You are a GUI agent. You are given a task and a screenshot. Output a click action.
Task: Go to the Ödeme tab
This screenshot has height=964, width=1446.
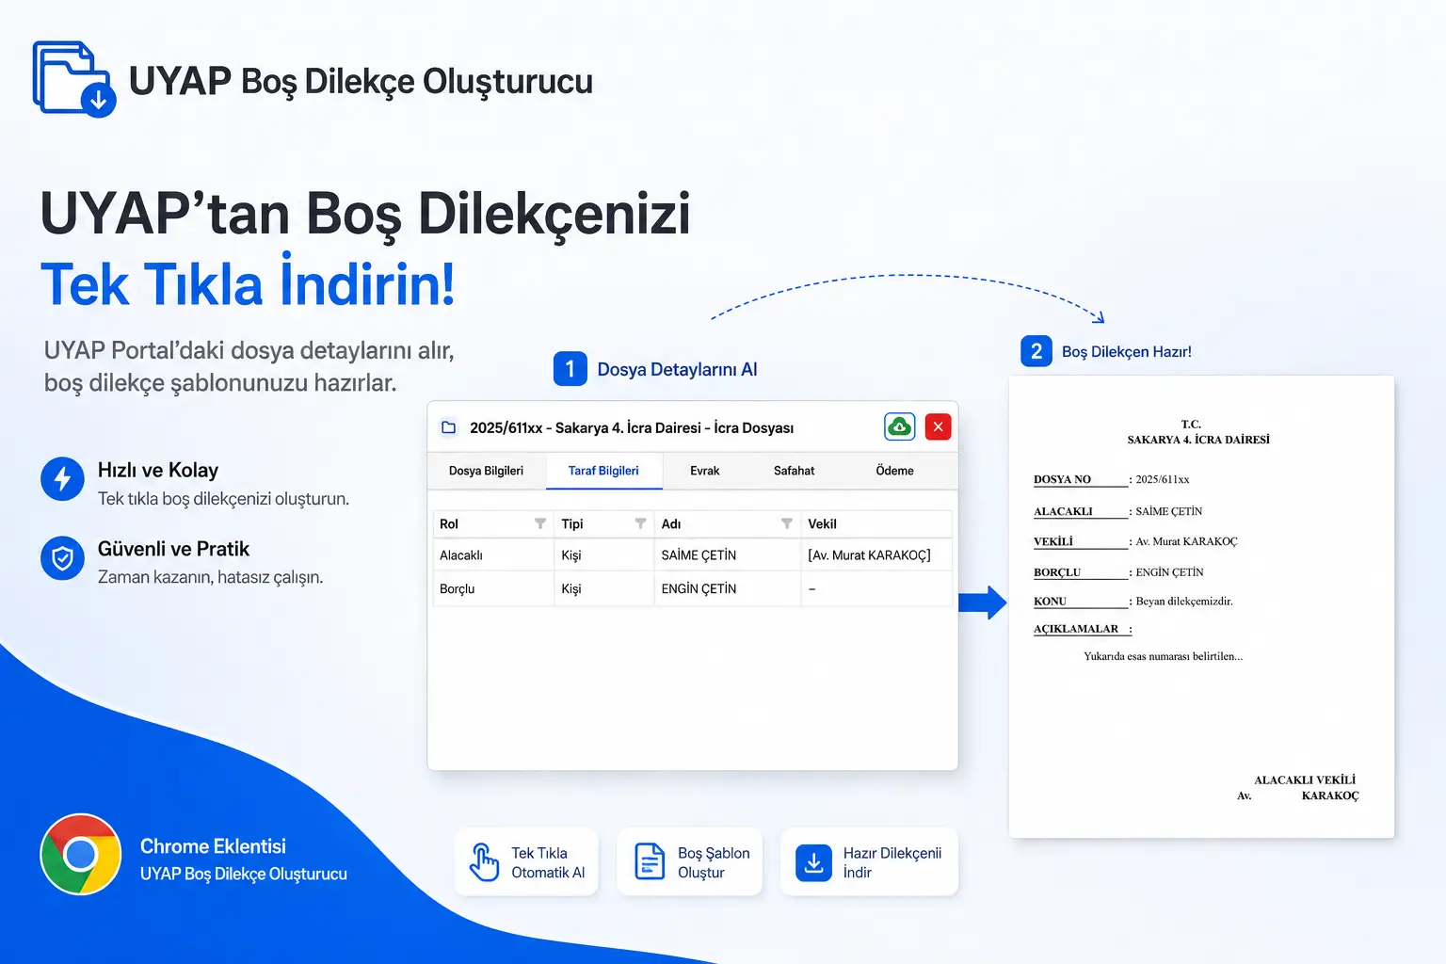pyautogui.click(x=894, y=471)
